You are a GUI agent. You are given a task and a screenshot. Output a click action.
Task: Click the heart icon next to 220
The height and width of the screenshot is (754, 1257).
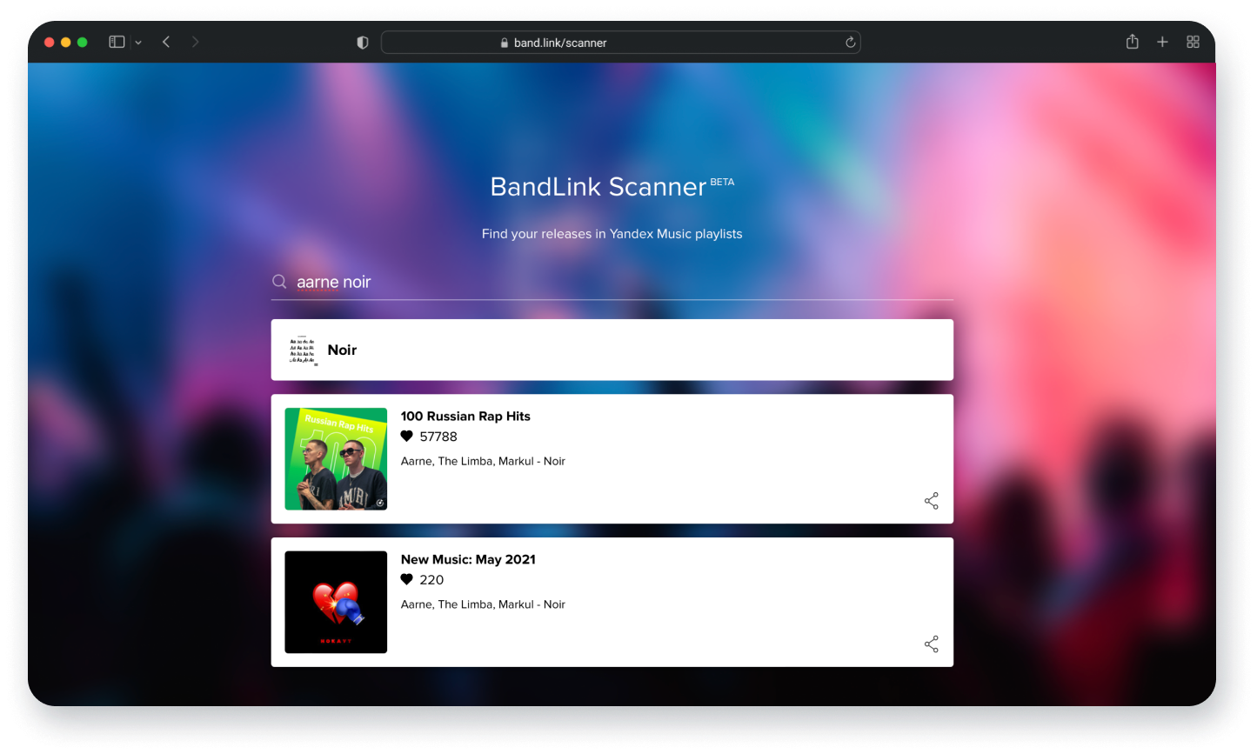[406, 580]
